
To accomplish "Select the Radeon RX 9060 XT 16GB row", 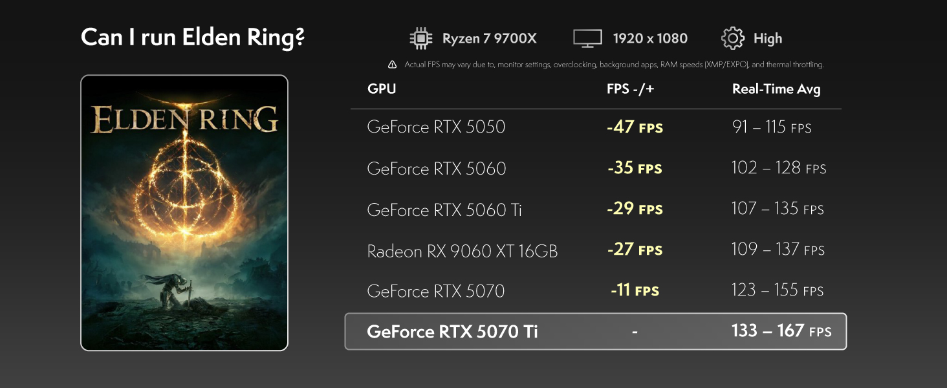I will coord(596,250).
